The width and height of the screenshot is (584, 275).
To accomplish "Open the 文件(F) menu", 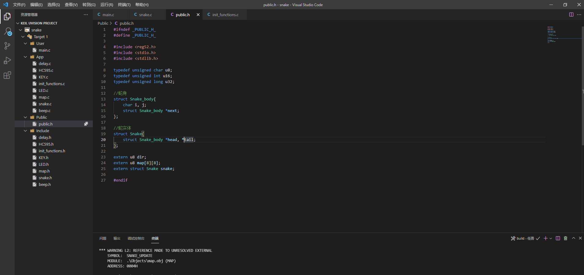I will (x=19, y=5).
